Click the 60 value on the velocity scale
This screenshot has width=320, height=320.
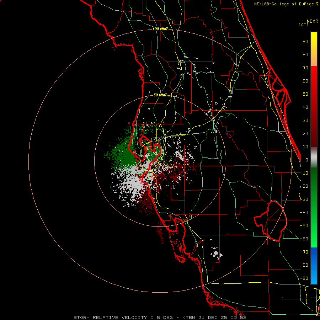pyautogui.click(x=305, y=81)
